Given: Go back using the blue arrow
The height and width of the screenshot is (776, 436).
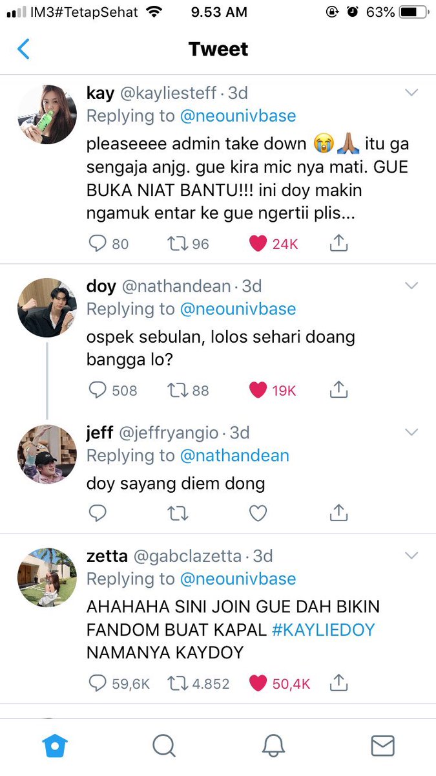Looking at the screenshot, I should [24, 49].
